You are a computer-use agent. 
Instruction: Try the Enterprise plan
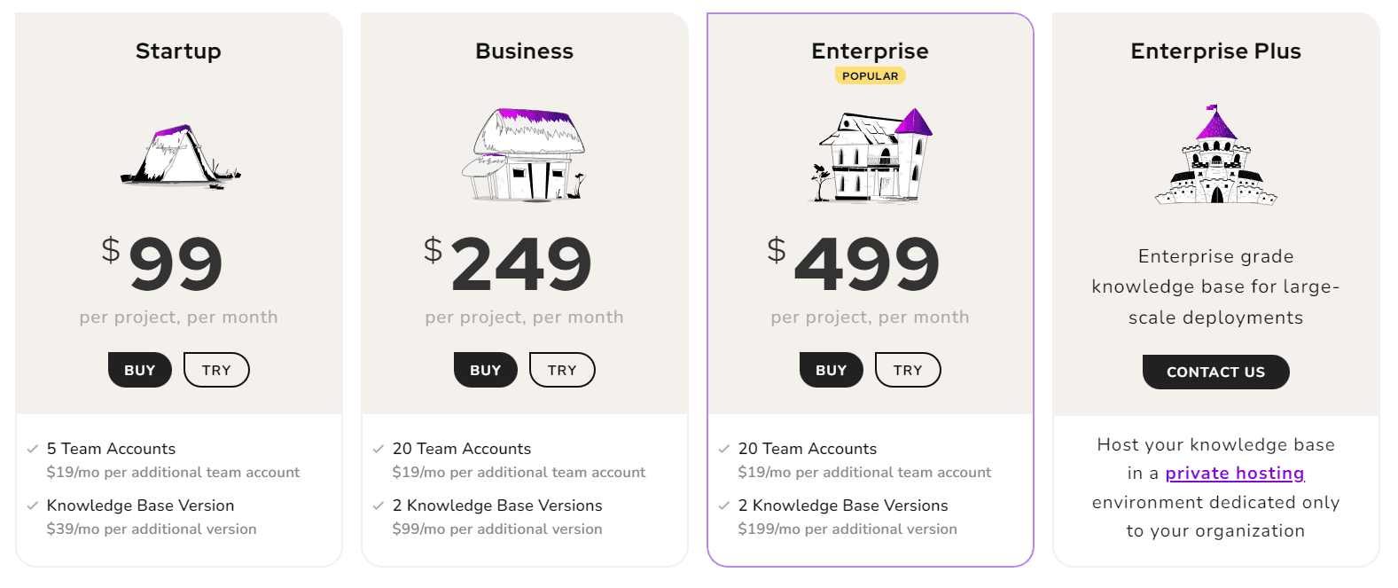coord(908,370)
